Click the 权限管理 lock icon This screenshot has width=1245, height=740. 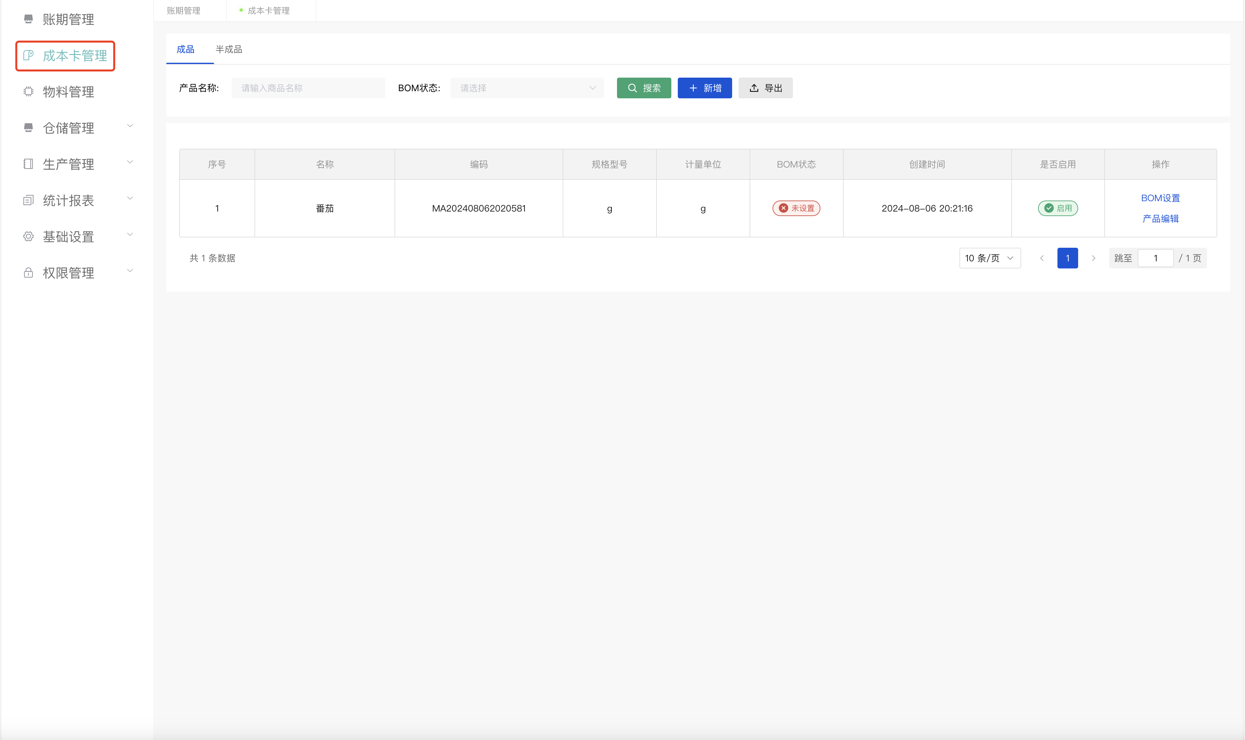28,273
